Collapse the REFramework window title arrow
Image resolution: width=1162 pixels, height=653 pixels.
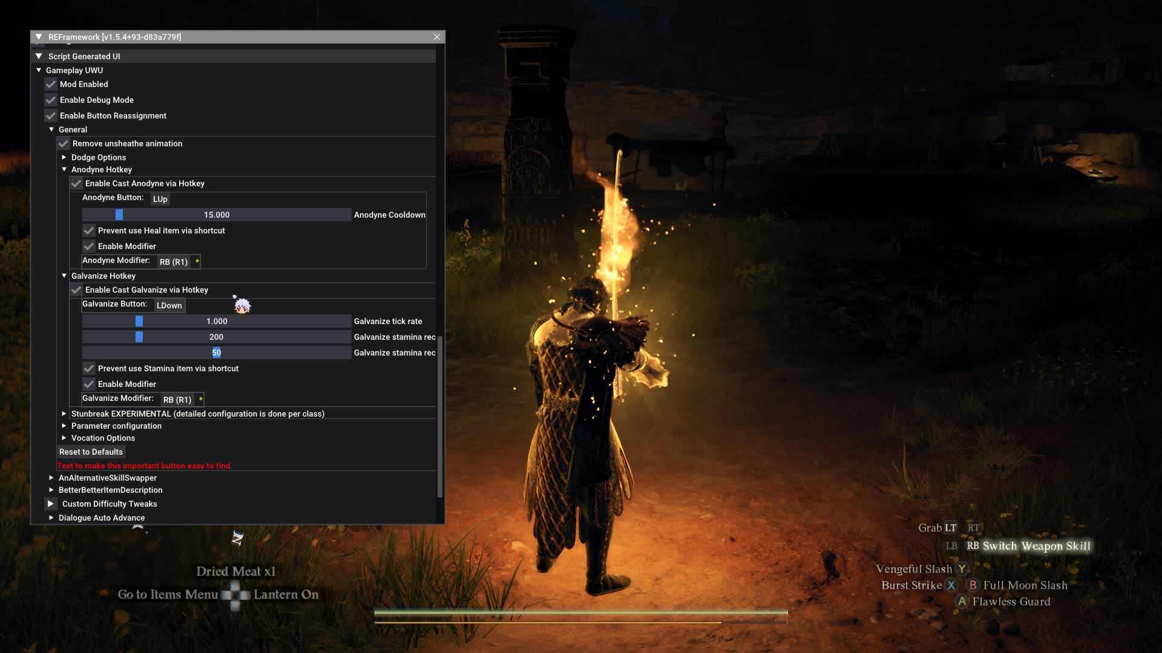[39, 37]
